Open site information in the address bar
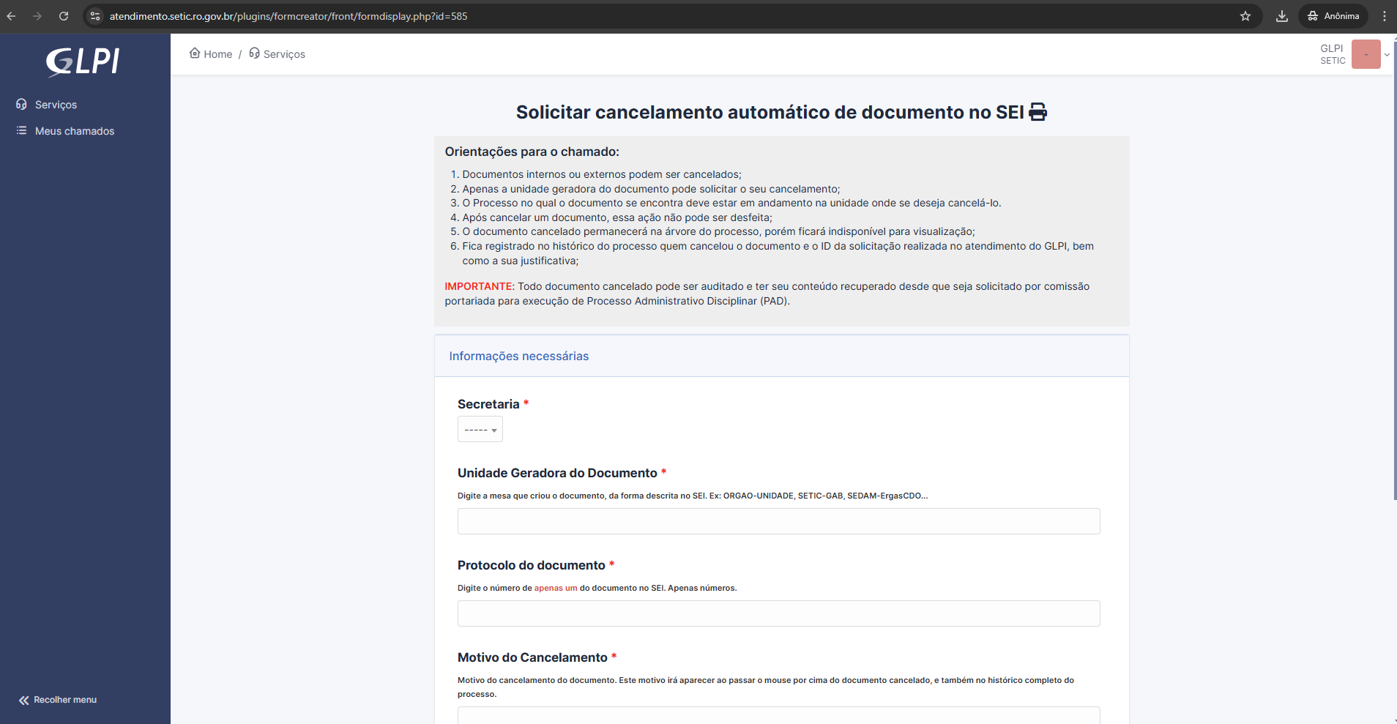 coord(94,15)
